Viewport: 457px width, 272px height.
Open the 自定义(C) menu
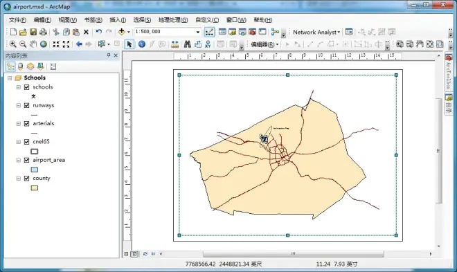point(207,20)
